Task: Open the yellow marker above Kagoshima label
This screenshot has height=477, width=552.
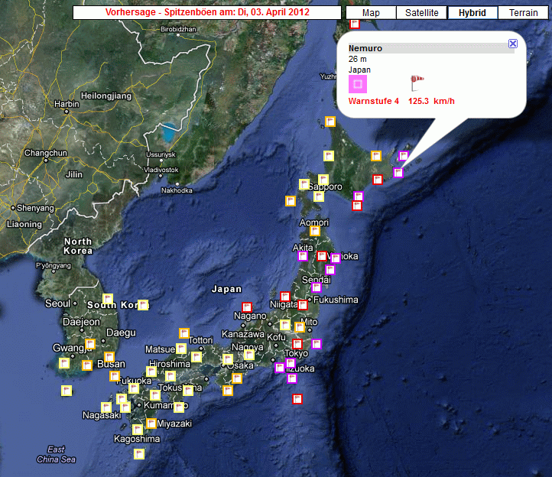Action: point(138,430)
